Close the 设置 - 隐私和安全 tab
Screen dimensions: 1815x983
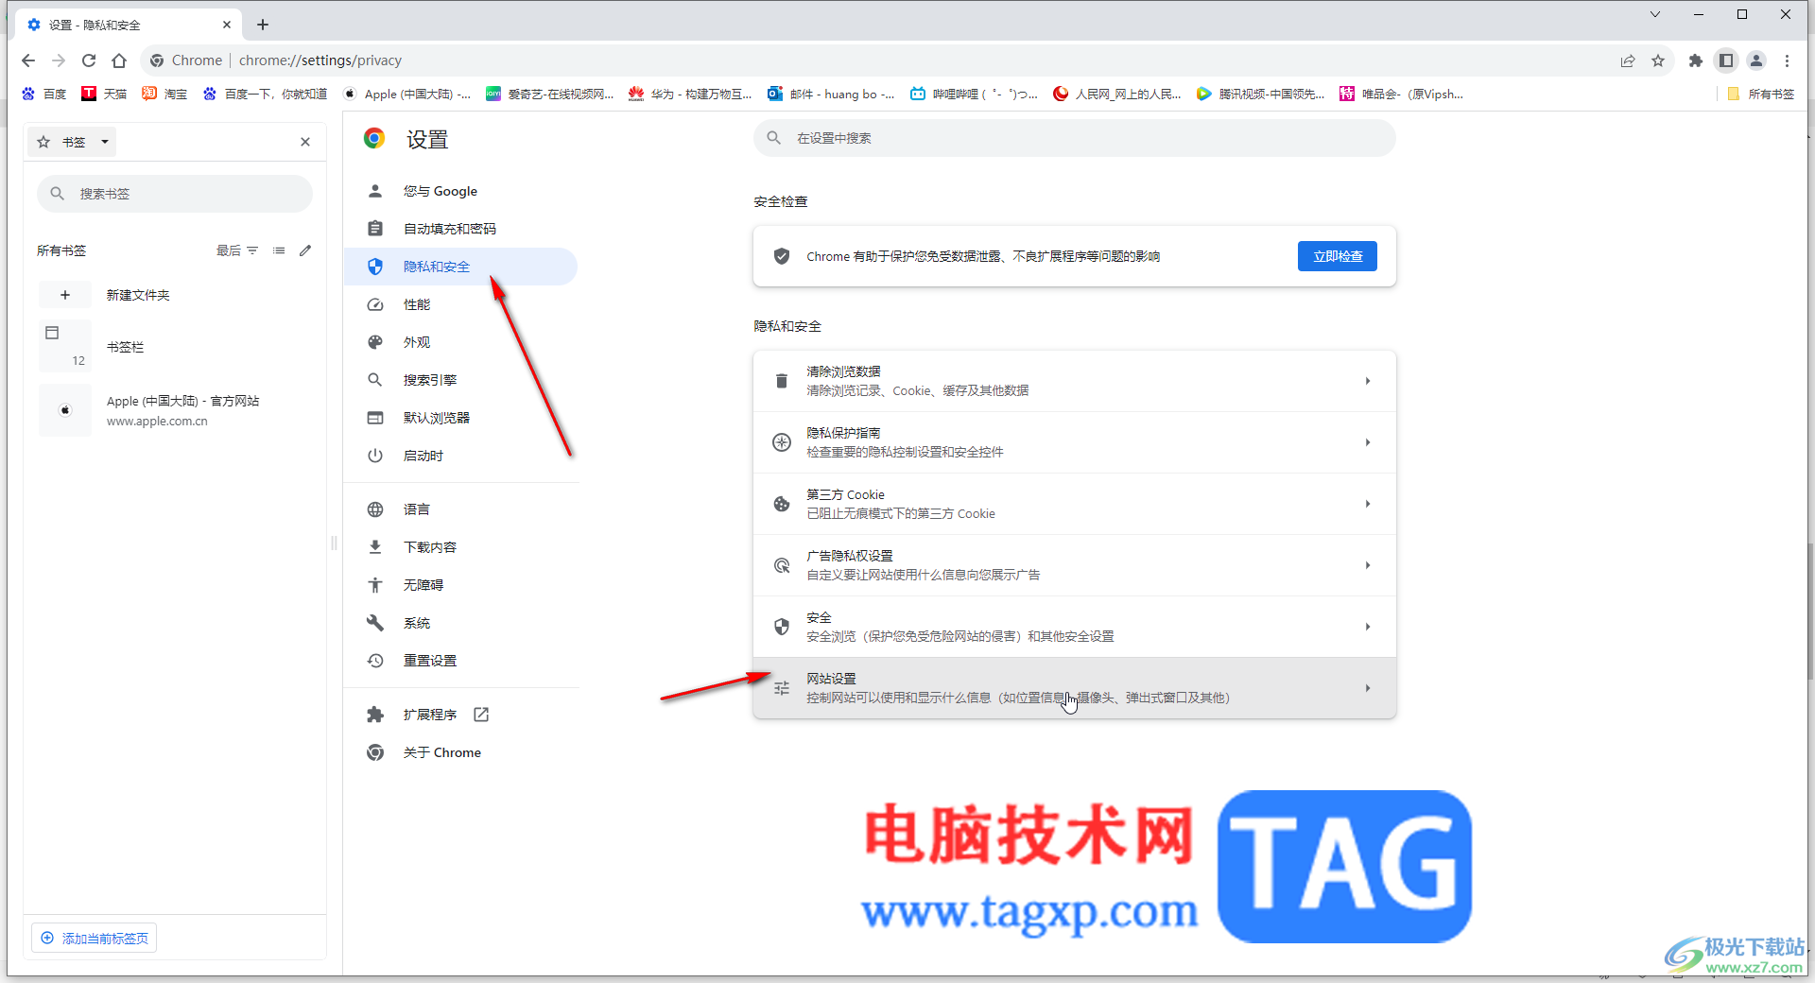227,25
